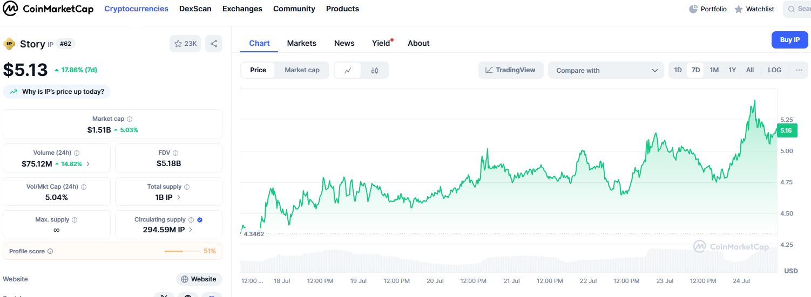
Task: Click the verified badge next to Circulating supply
Action: coord(200,220)
